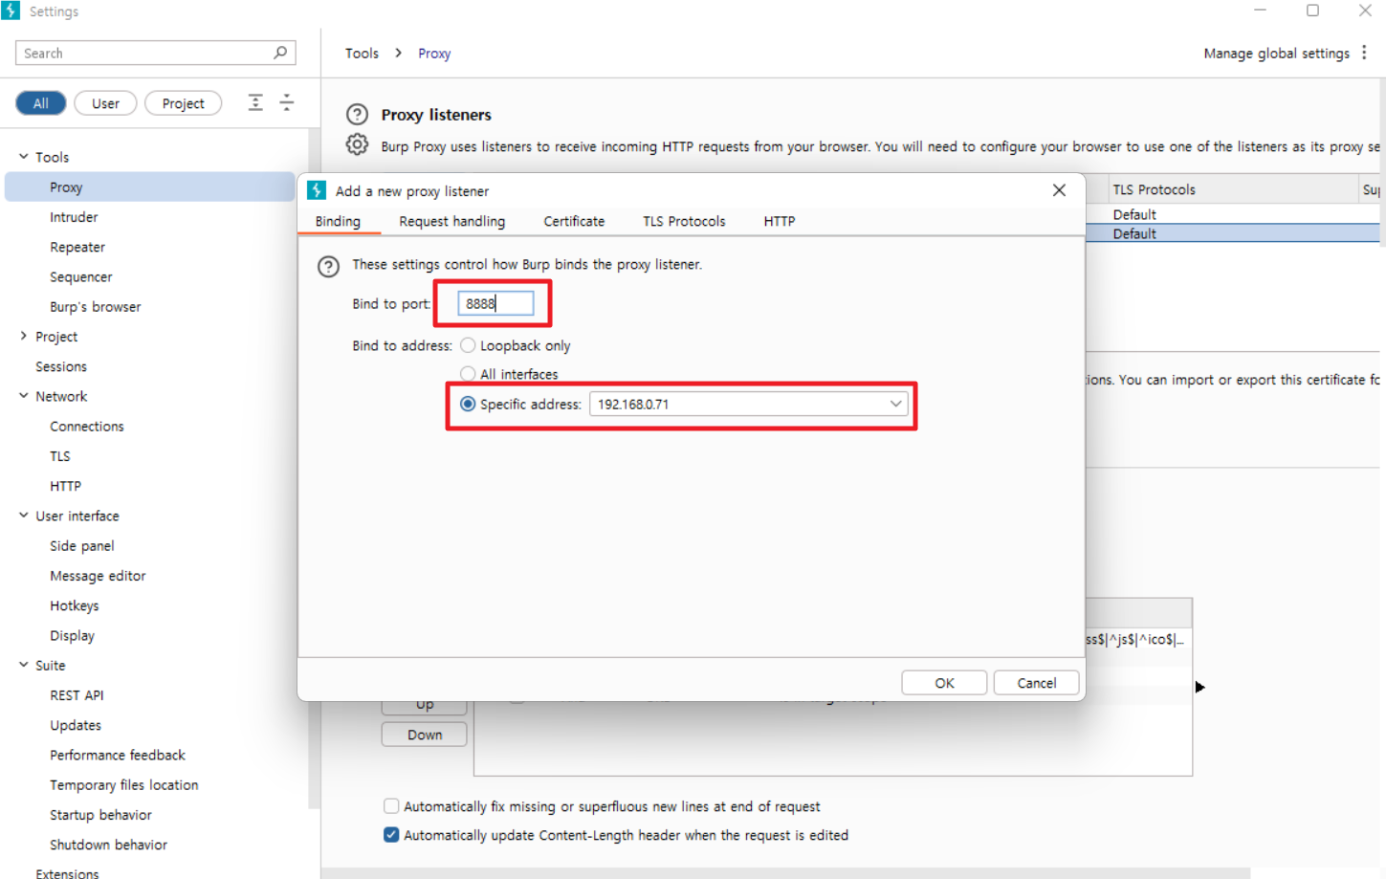Open Display settings
Image resolution: width=1386 pixels, height=879 pixels.
[73, 636]
